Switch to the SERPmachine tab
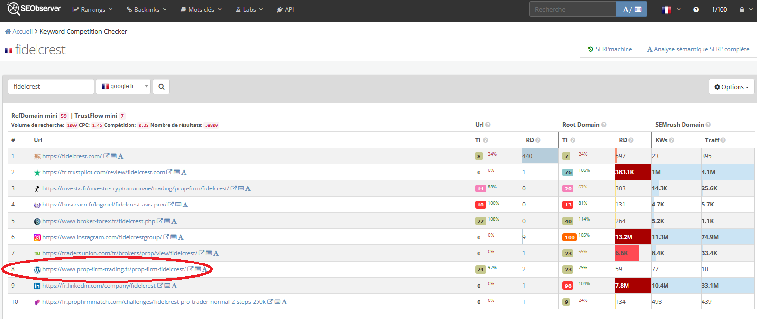Screen dimensions: 757x319 610,49
